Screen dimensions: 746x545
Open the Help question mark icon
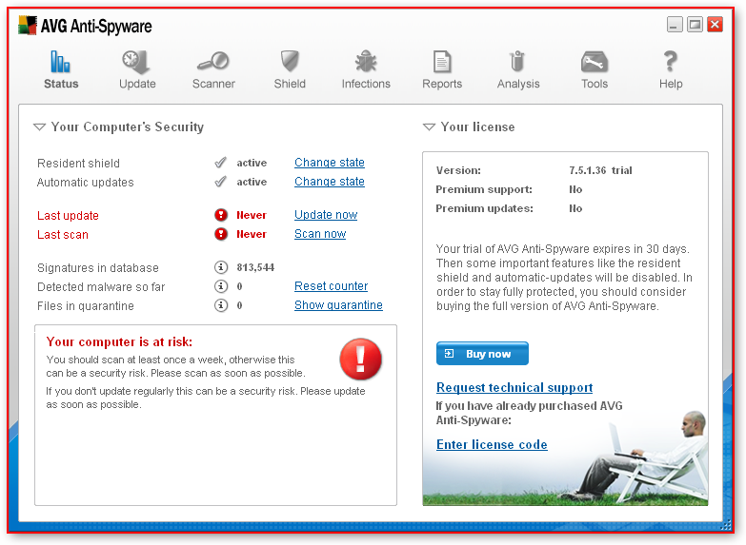pos(671,62)
